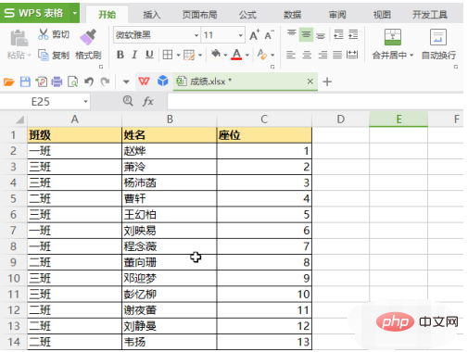Screen dimensions: 468x352
Task: Decrease indent icon
Action: (x=338, y=34)
